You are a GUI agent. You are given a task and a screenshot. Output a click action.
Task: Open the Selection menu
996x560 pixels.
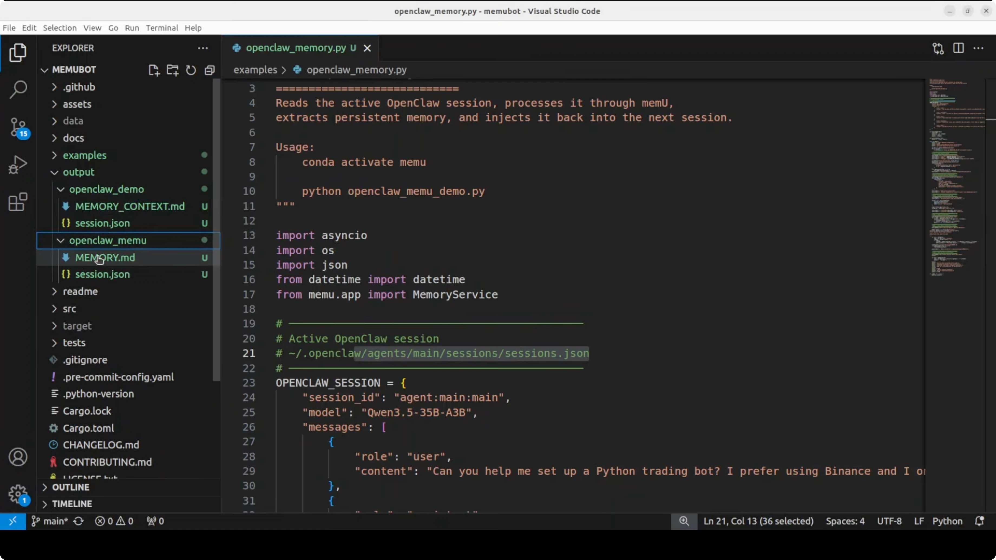tap(60, 28)
